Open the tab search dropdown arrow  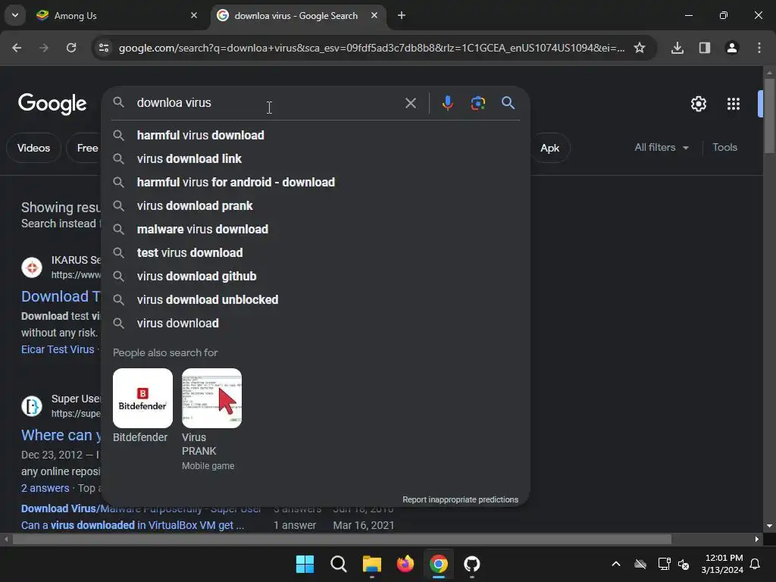click(15, 15)
